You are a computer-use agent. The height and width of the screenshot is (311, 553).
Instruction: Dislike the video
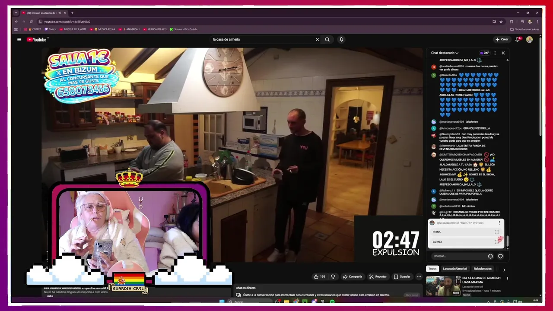(x=333, y=276)
